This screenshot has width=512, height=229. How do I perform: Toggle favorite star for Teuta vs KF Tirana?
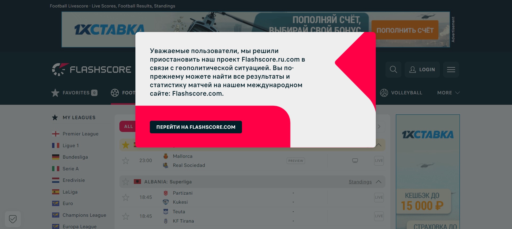[126, 216]
